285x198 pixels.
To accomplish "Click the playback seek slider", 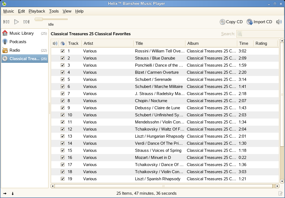I will click(51, 19).
